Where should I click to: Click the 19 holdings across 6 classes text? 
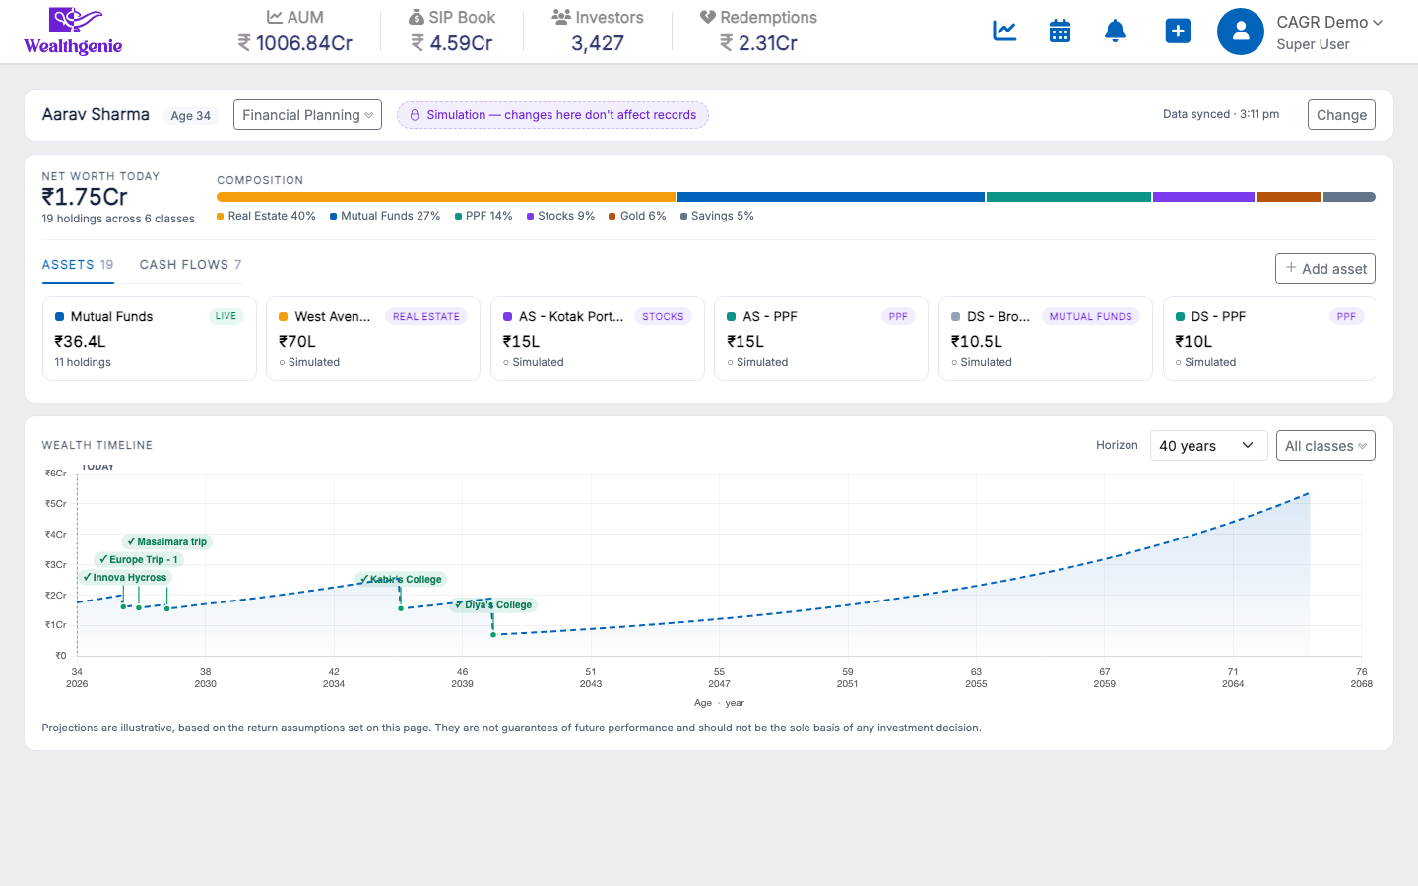(x=118, y=219)
